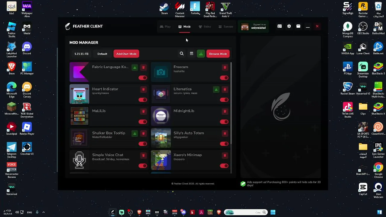Click the ads support points notice text
Screen dimensions: 386x217
click(x=284, y=184)
